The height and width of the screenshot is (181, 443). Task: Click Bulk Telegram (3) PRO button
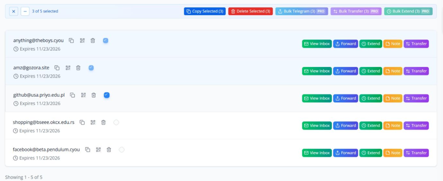302,11
